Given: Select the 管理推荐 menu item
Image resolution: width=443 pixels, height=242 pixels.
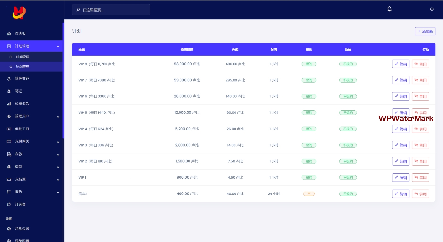Looking at the screenshot, I should [x=22, y=78].
